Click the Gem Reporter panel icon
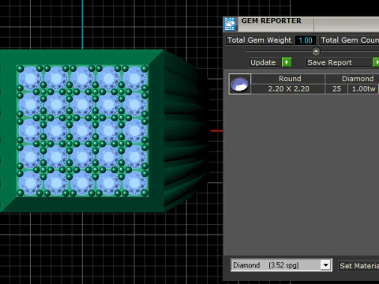Image resolution: width=379 pixels, height=284 pixels. click(x=230, y=24)
